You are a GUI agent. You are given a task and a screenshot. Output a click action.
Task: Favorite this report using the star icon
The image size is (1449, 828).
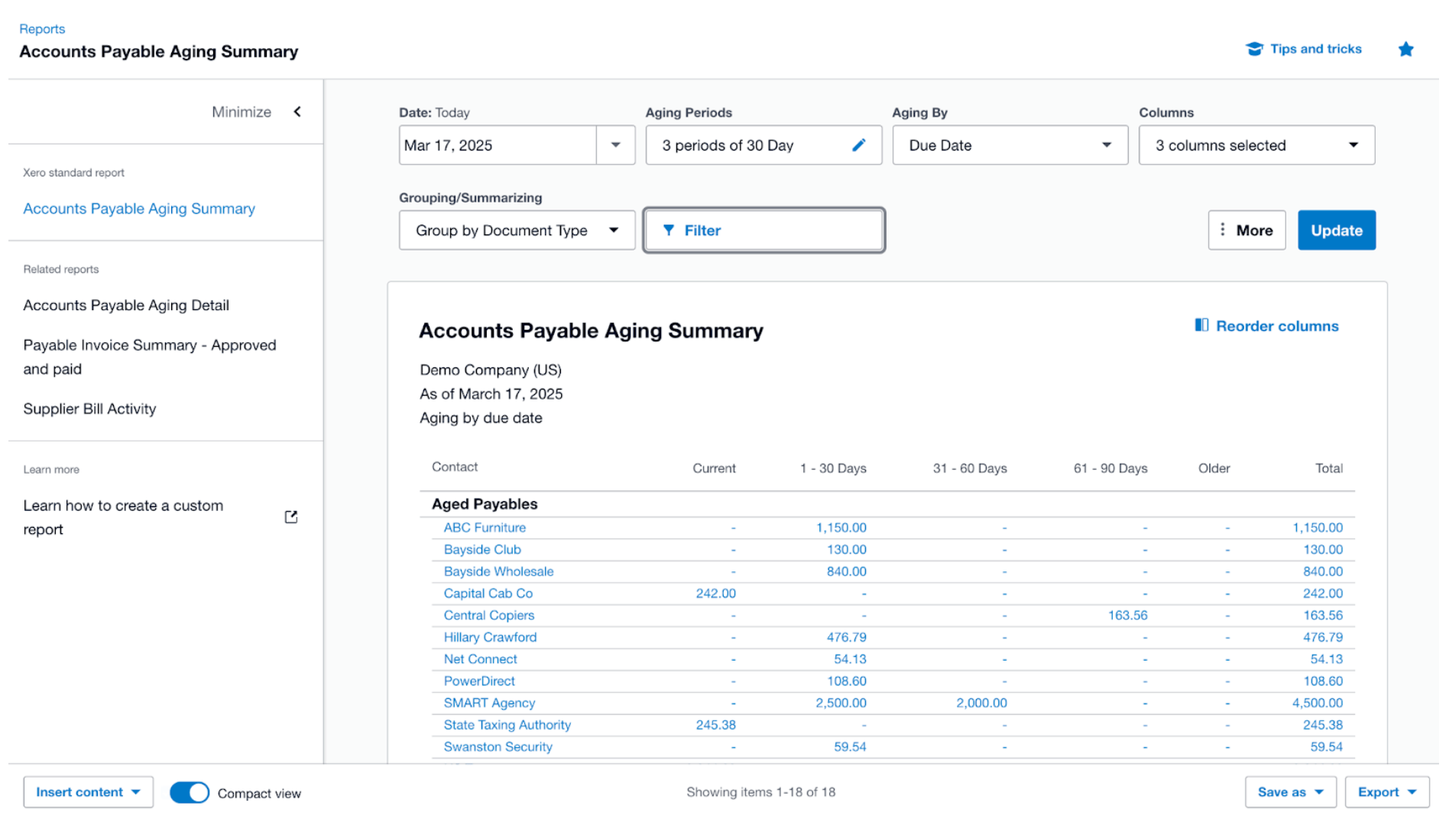(x=1406, y=48)
